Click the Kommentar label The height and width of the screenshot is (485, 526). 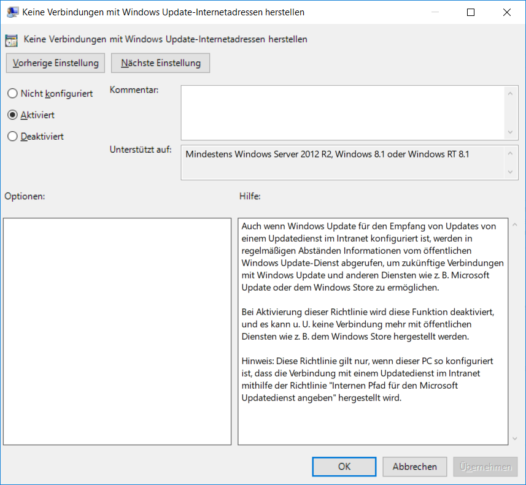(x=134, y=90)
